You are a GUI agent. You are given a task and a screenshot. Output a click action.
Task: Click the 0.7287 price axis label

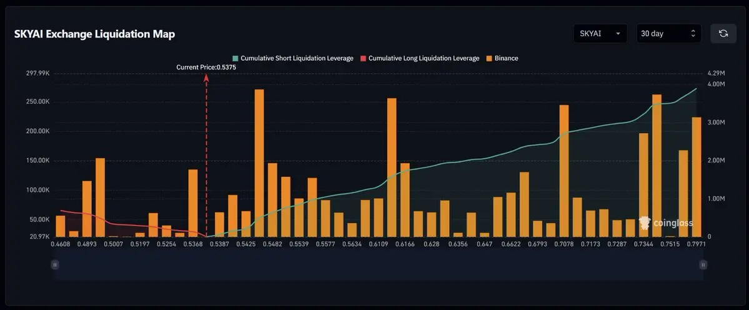[x=617, y=244]
